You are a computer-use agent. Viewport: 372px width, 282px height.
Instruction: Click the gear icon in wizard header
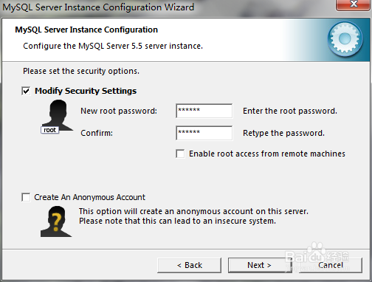(345, 38)
